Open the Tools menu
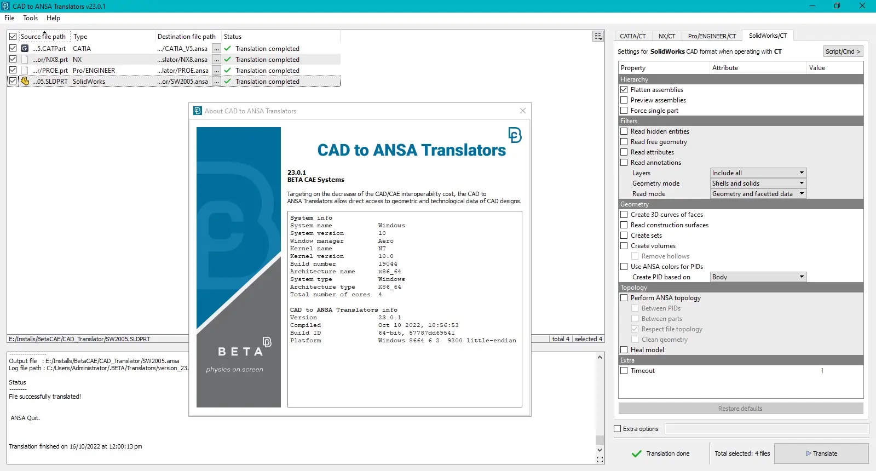The image size is (876, 471). point(30,18)
